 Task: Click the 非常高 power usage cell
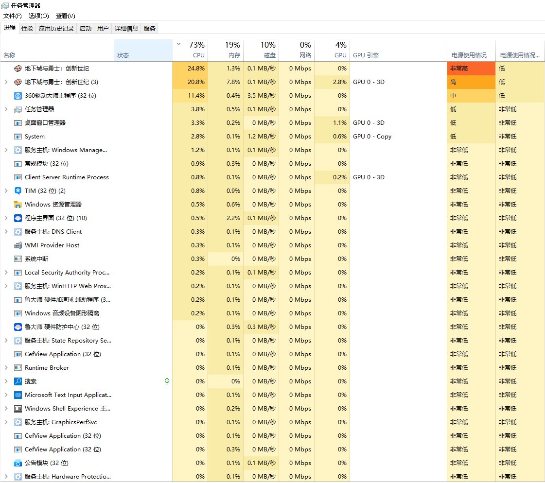point(471,69)
